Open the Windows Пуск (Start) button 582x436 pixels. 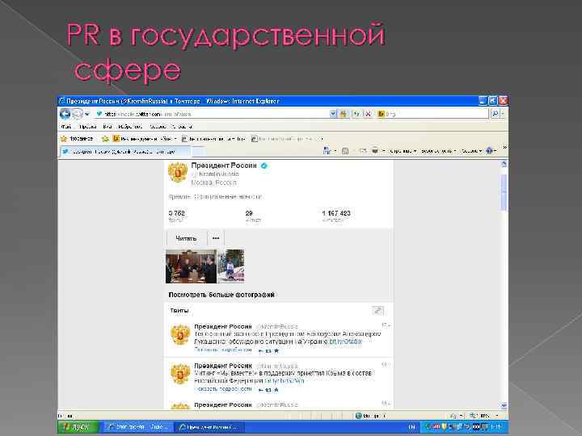point(78,427)
